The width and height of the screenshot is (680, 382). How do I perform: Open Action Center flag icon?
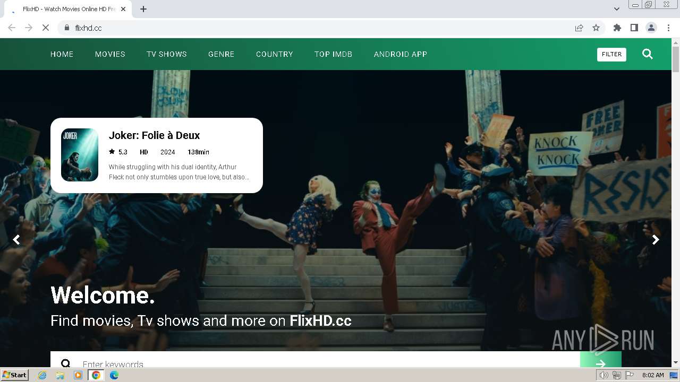(x=630, y=375)
